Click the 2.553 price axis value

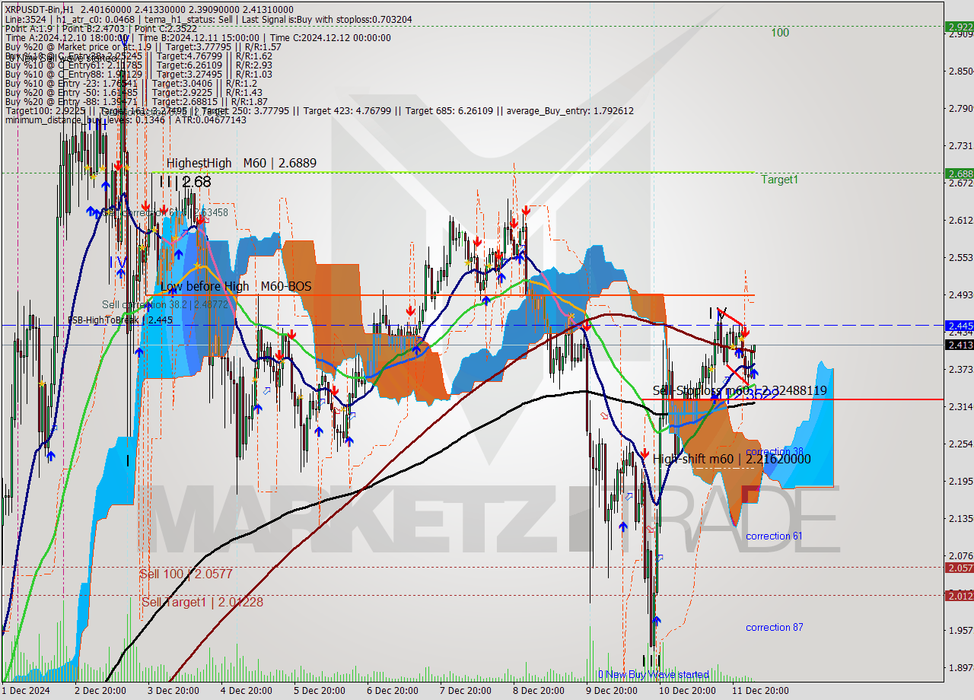960,258
